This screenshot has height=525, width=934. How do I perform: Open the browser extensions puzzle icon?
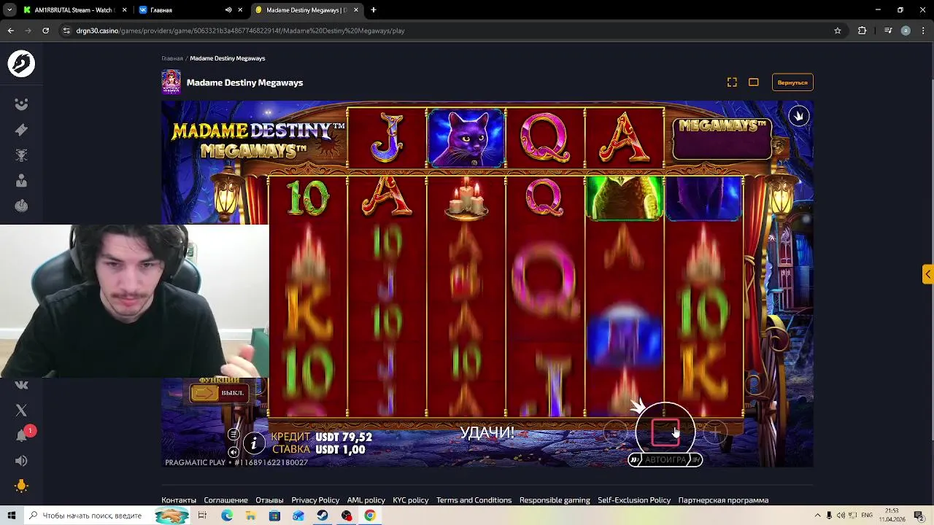pyautogui.click(x=862, y=31)
